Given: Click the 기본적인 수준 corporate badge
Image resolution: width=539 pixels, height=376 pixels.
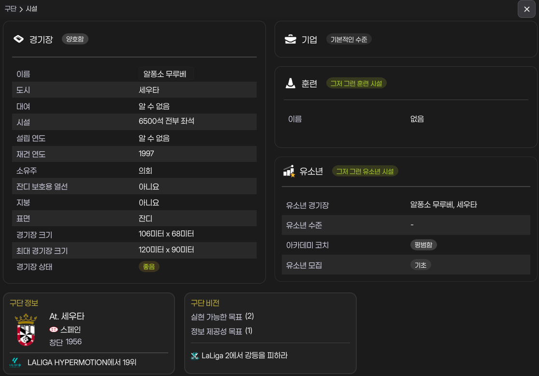Looking at the screenshot, I should [x=349, y=40].
